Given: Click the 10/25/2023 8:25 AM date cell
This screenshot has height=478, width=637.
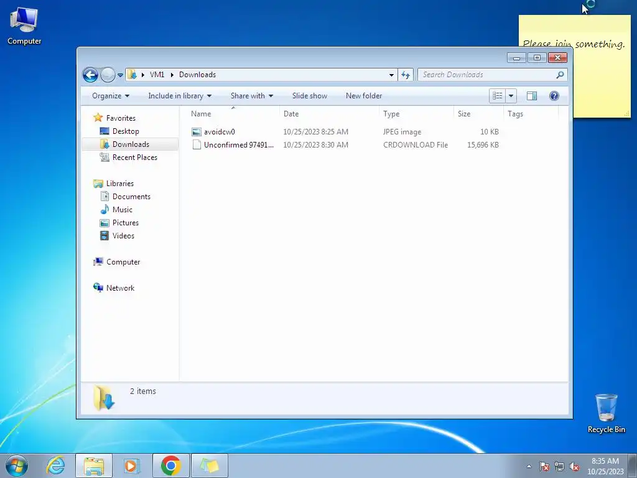Looking at the screenshot, I should pos(315,132).
